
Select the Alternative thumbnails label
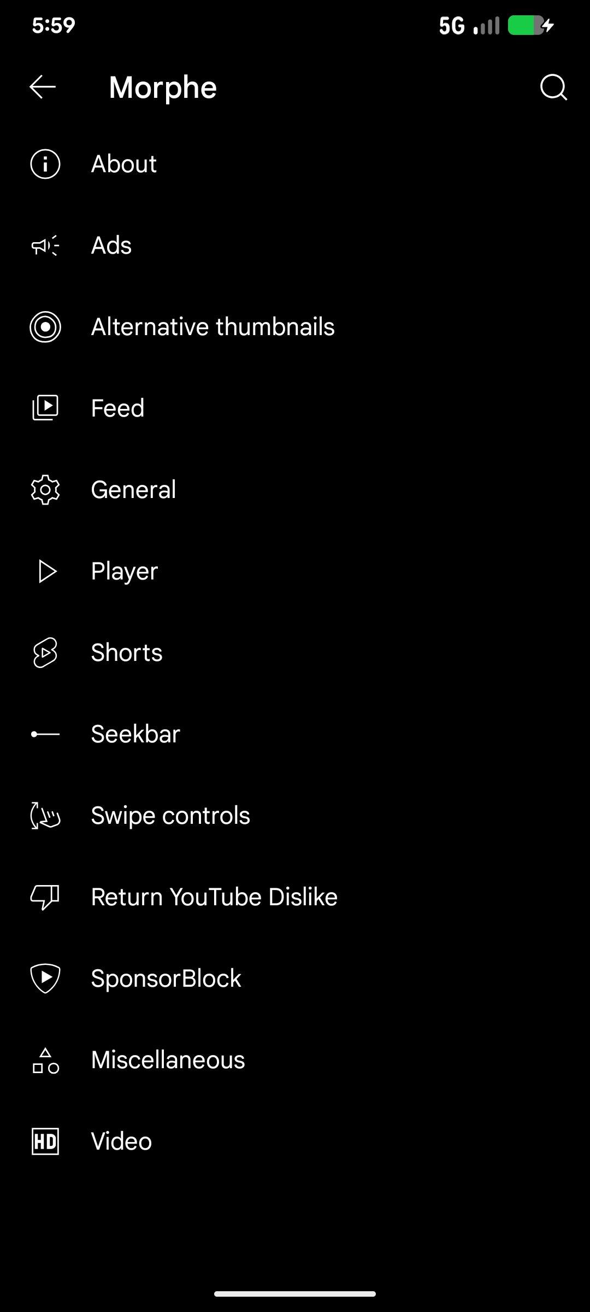tap(213, 327)
